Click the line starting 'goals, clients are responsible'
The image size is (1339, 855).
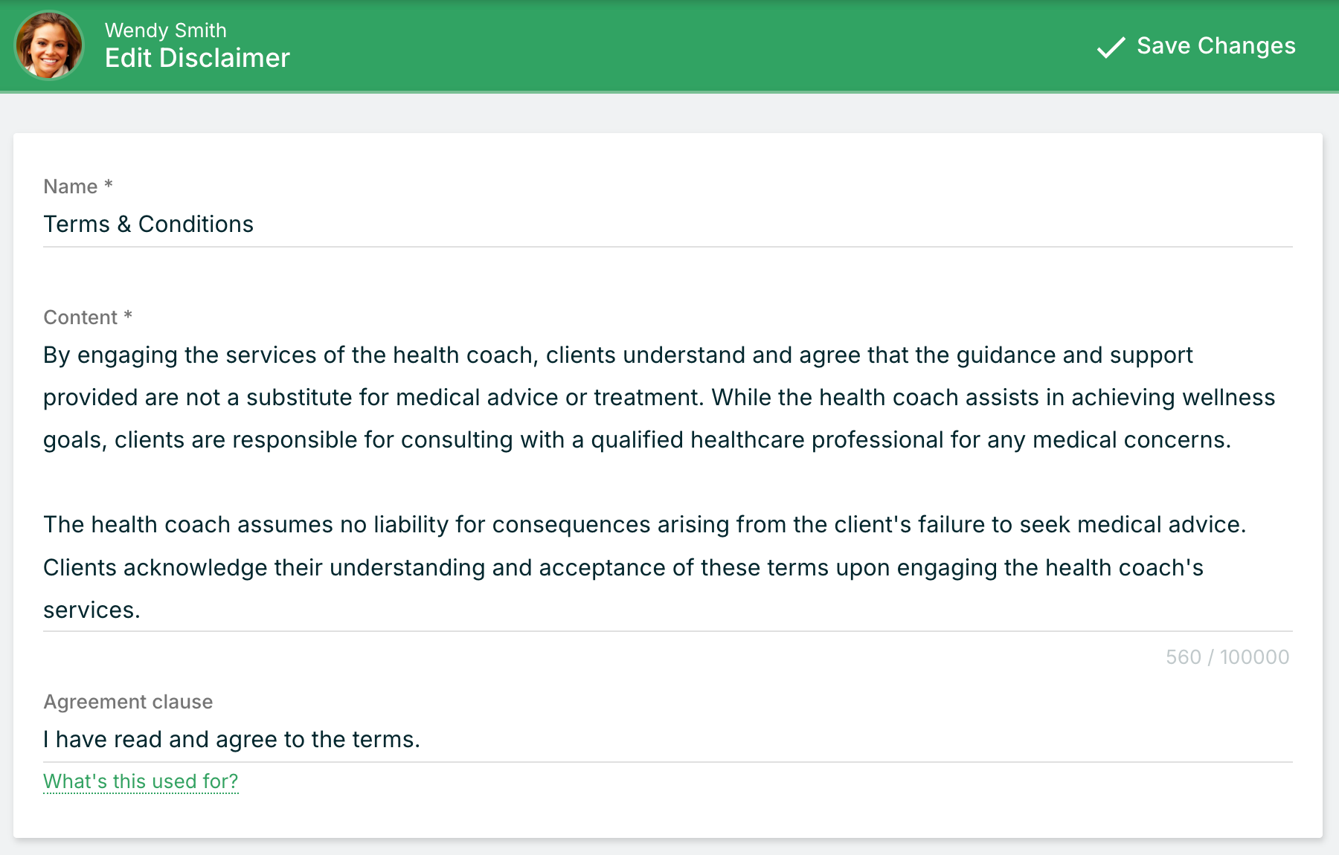click(637, 439)
